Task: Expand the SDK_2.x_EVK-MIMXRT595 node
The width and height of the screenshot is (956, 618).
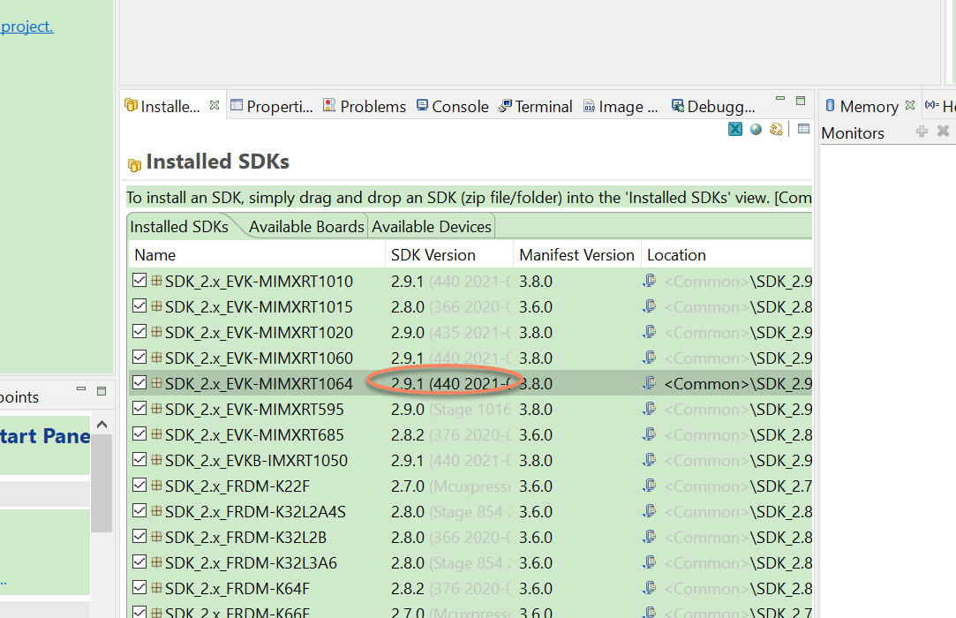Action: (154, 409)
